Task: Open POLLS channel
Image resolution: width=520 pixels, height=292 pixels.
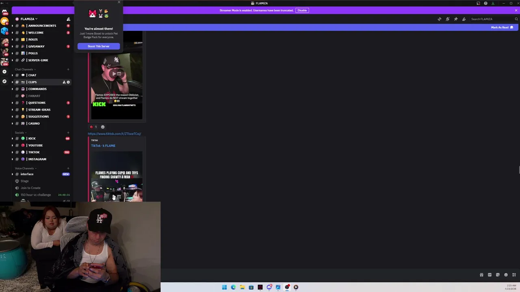Action: point(42,53)
